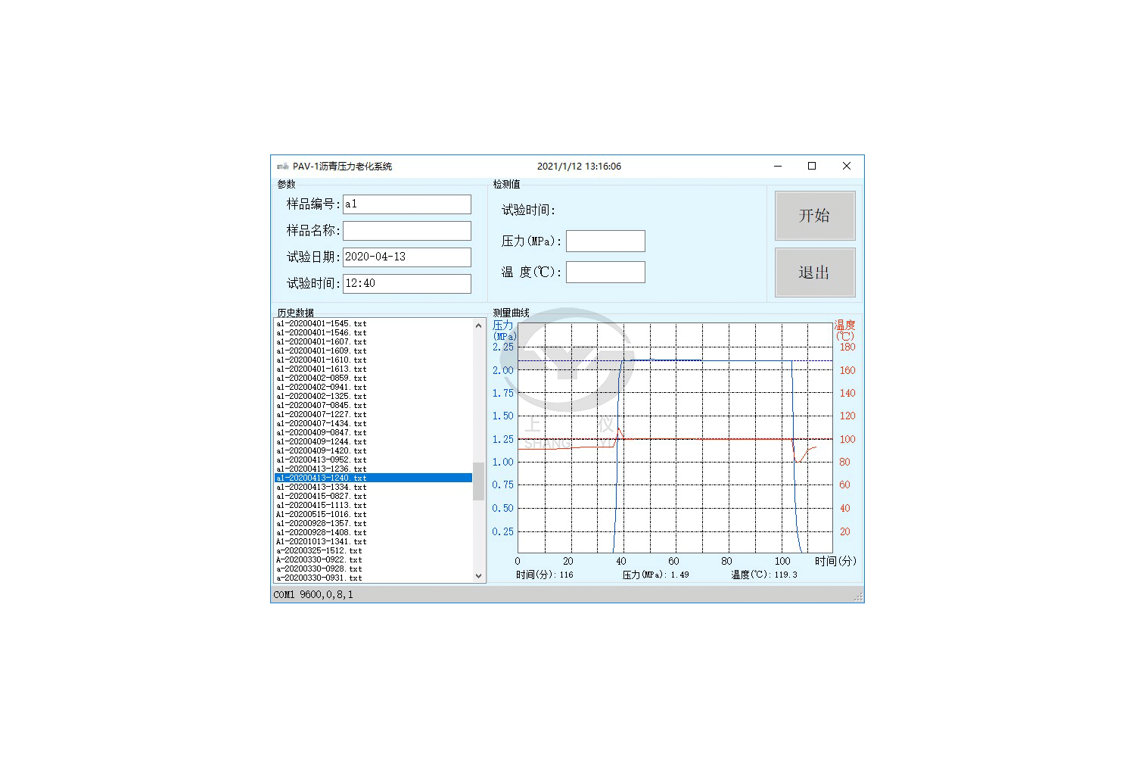Focus the 温度(℃) detection value box

point(605,273)
